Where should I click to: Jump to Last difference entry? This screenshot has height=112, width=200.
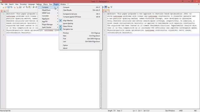(81, 41)
